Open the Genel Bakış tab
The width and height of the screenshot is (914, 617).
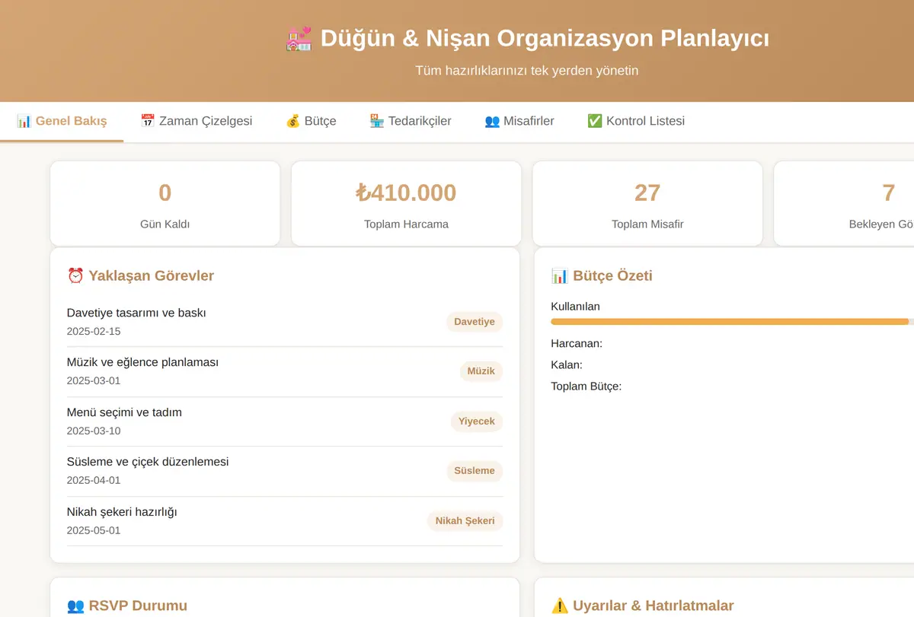tap(62, 121)
